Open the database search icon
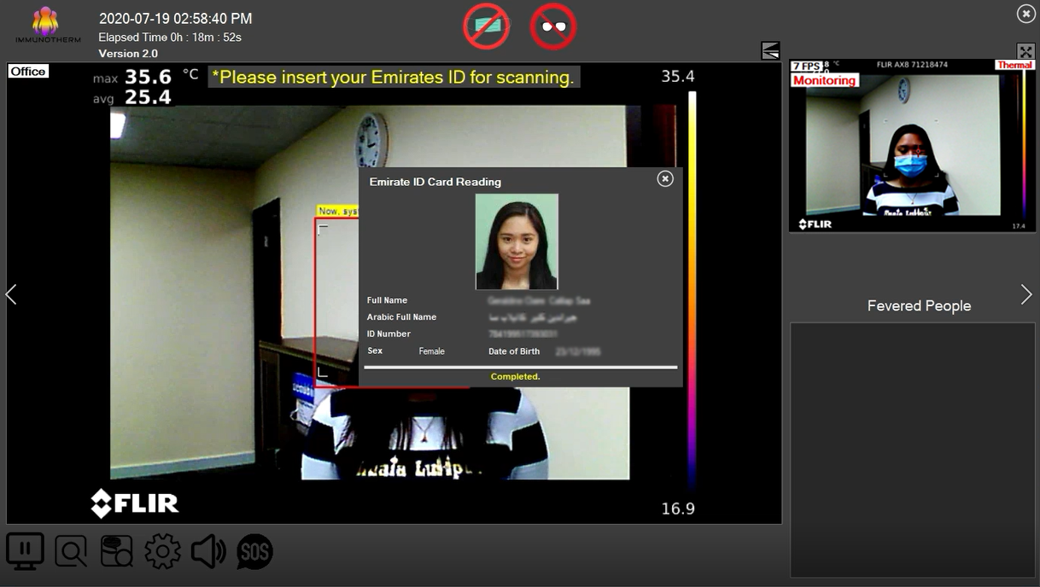The height and width of the screenshot is (587, 1040). pos(117,552)
